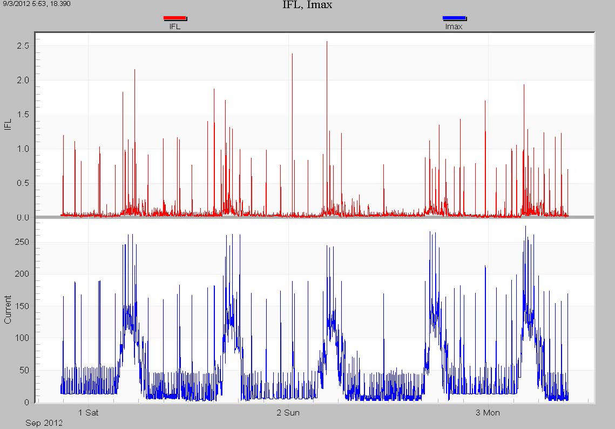Click the gray divider bar between the two charts
The height and width of the screenshot is (429, 615).
[308, 218]
